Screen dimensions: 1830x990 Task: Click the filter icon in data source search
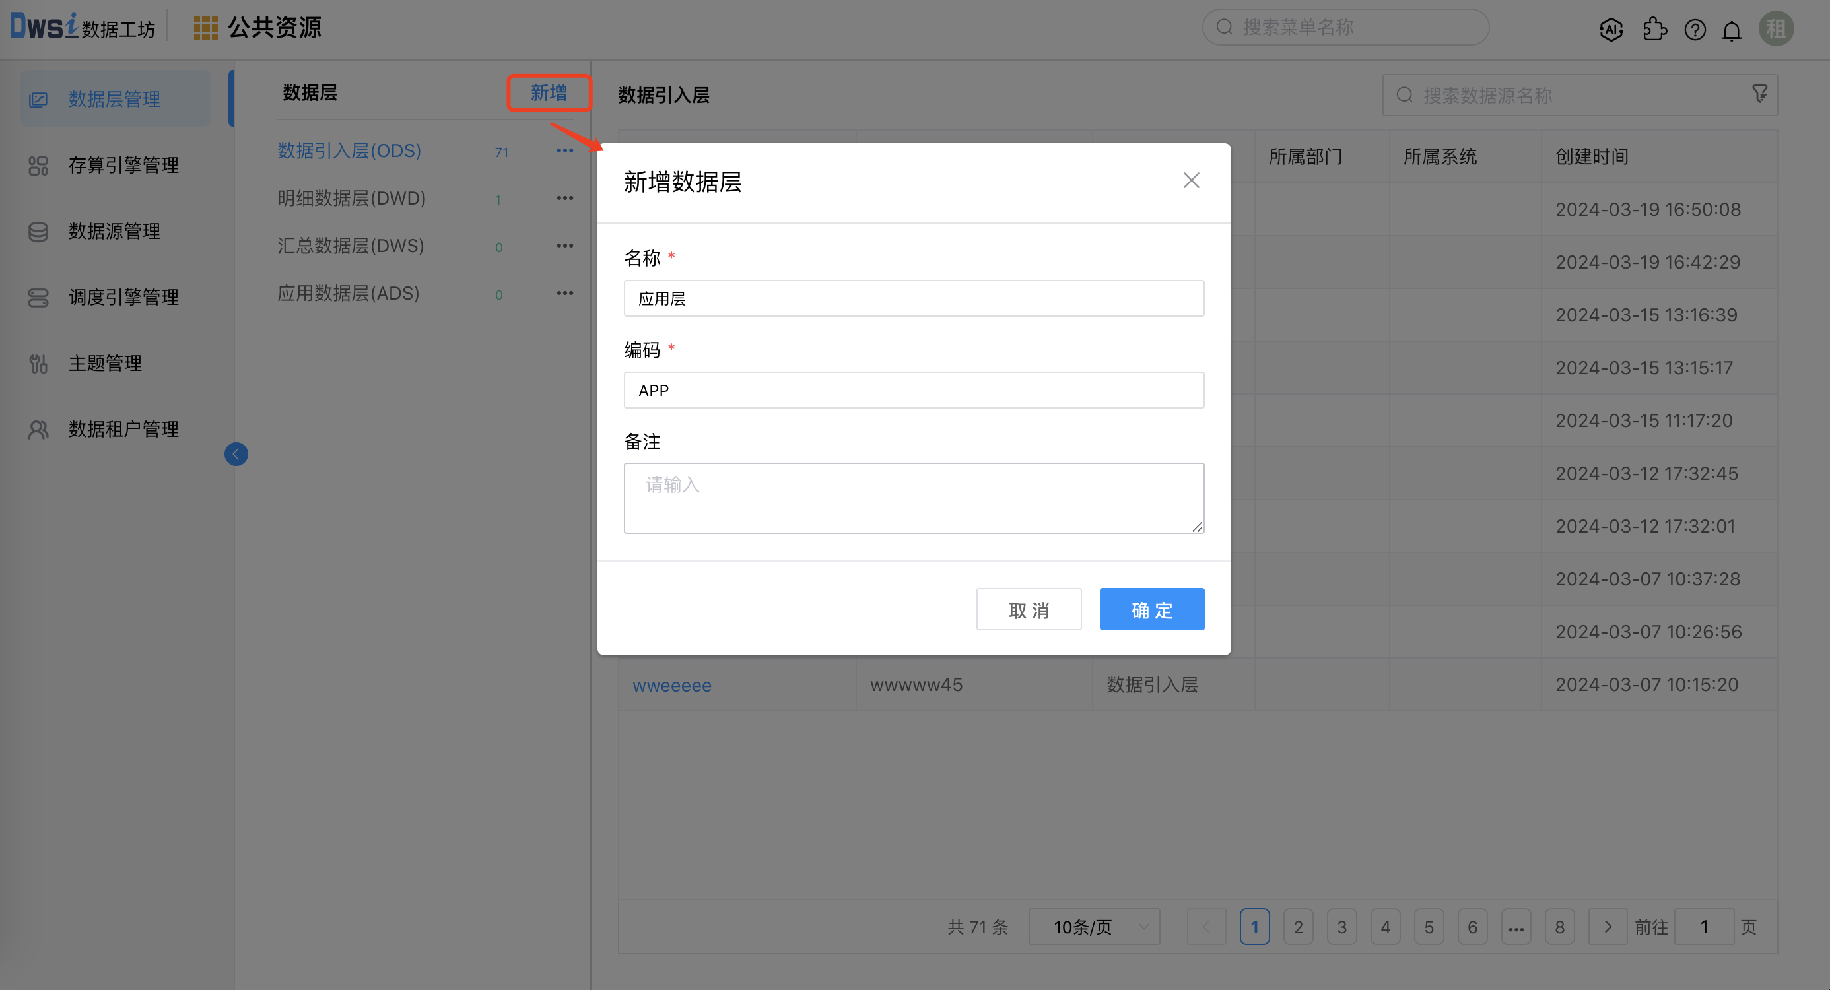coord(1759,94)
